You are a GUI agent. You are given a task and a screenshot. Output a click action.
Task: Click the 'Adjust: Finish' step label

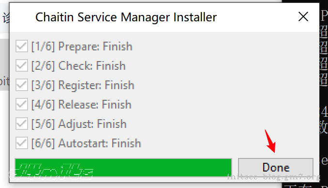[92, 124]
